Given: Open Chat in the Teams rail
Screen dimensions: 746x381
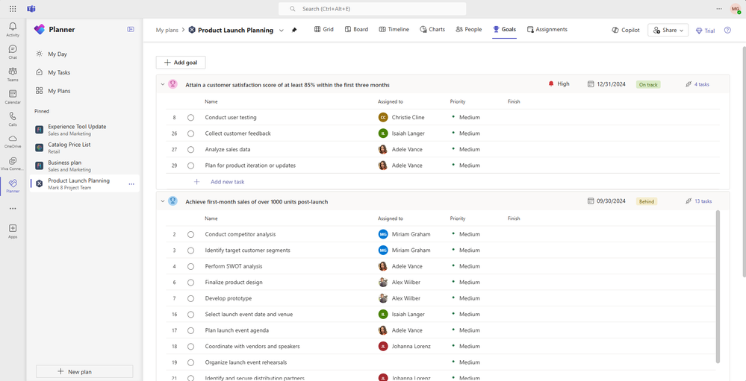Looking at the screenshot, I should pyautogui.click(x=13, y=51).
